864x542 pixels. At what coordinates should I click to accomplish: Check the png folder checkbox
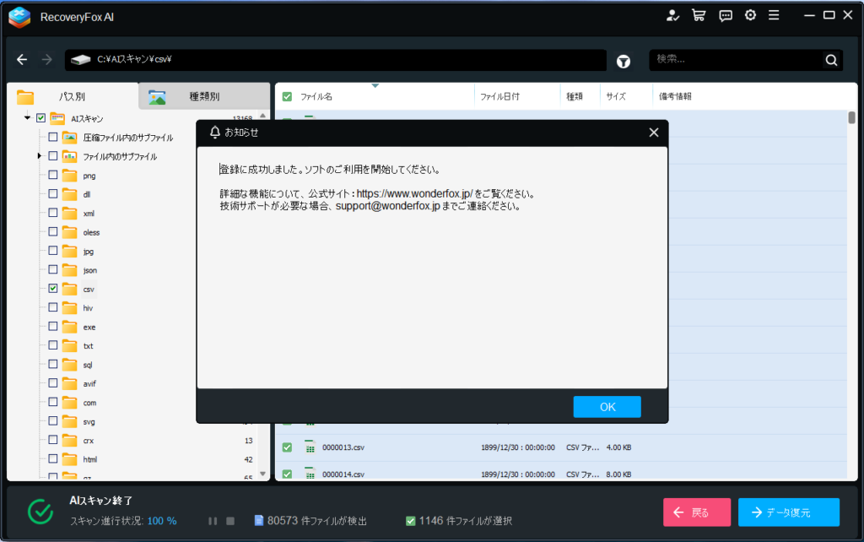53,176
